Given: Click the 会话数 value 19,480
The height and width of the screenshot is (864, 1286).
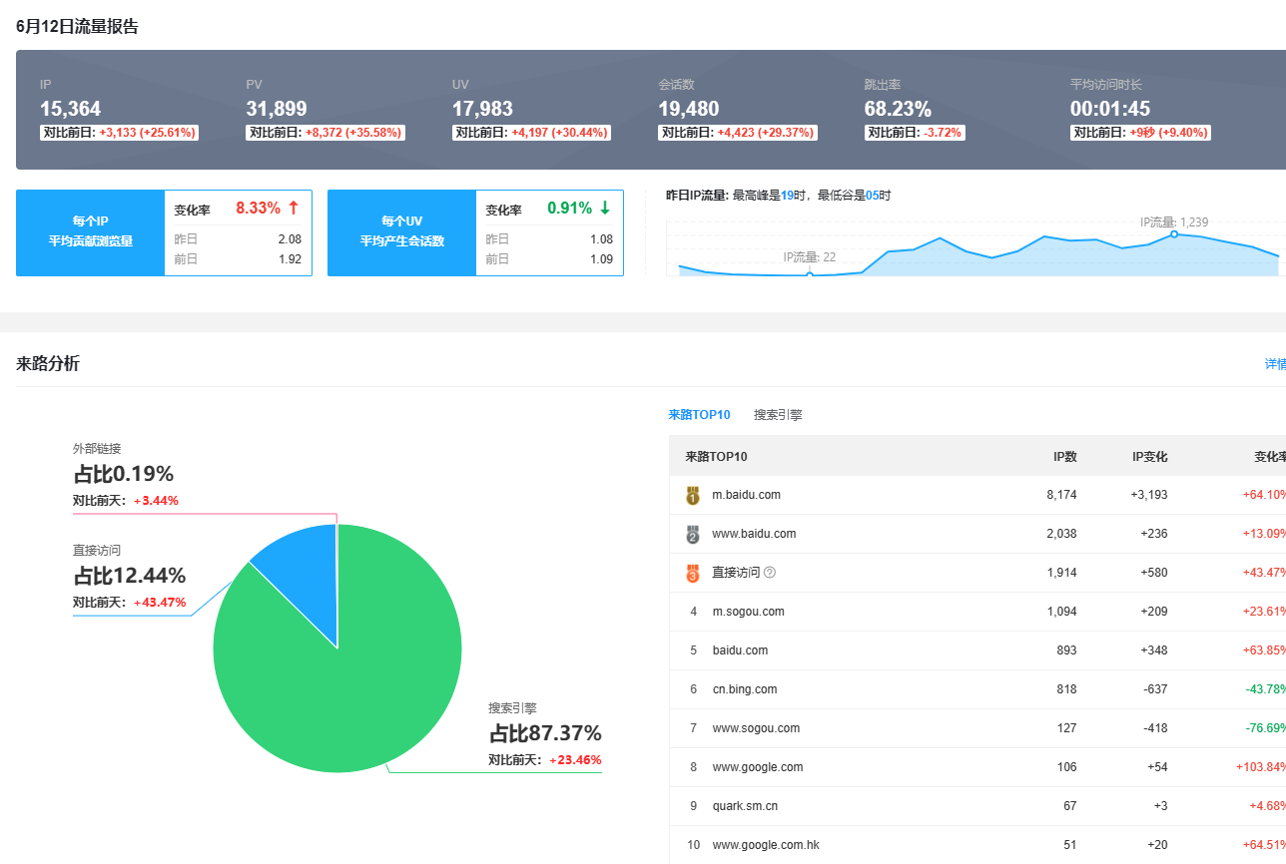Looking at the screenshot, I should click(688, 109).
